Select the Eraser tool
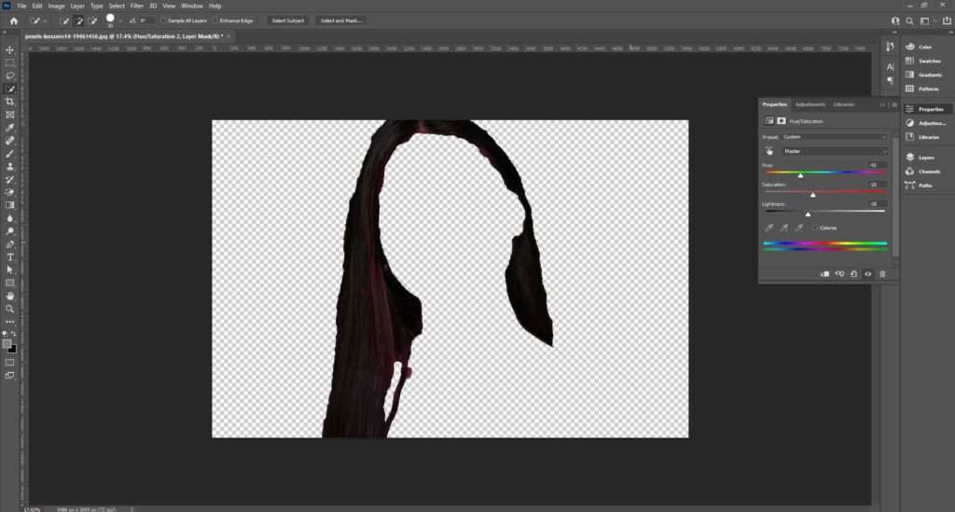Screen dimensions: 955x512 point(9,192)
